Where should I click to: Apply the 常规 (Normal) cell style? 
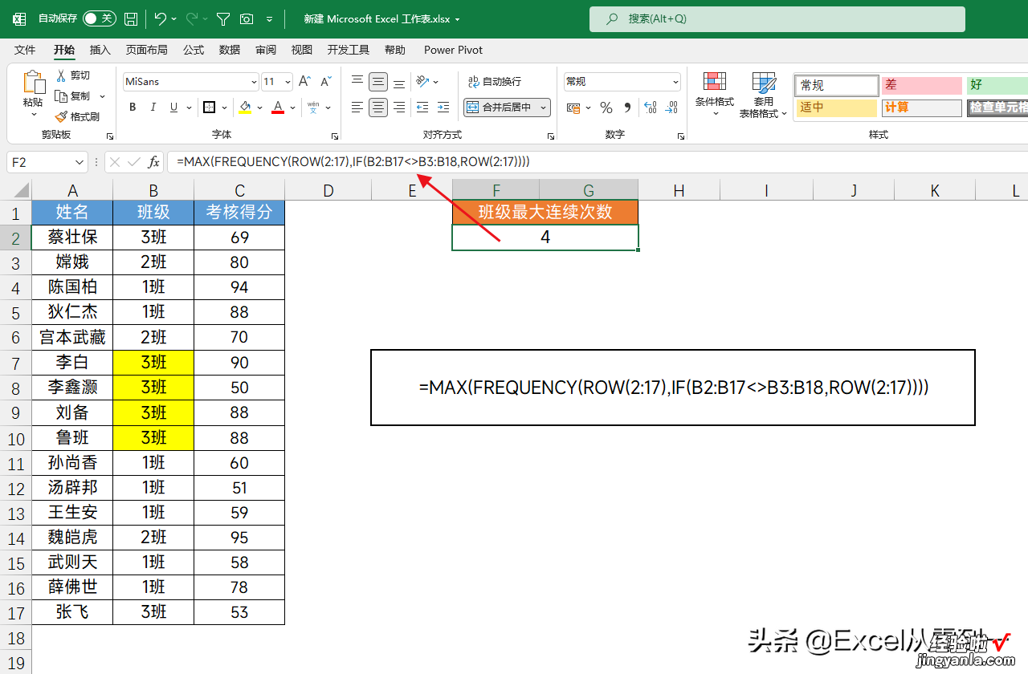pos(837,85)
